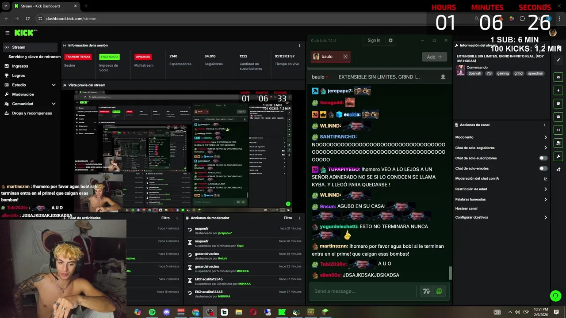Click 20-minute timeout icon for ElChacalito12345
This screenshot has height=318, width=566.
click(x=190, y=280)
